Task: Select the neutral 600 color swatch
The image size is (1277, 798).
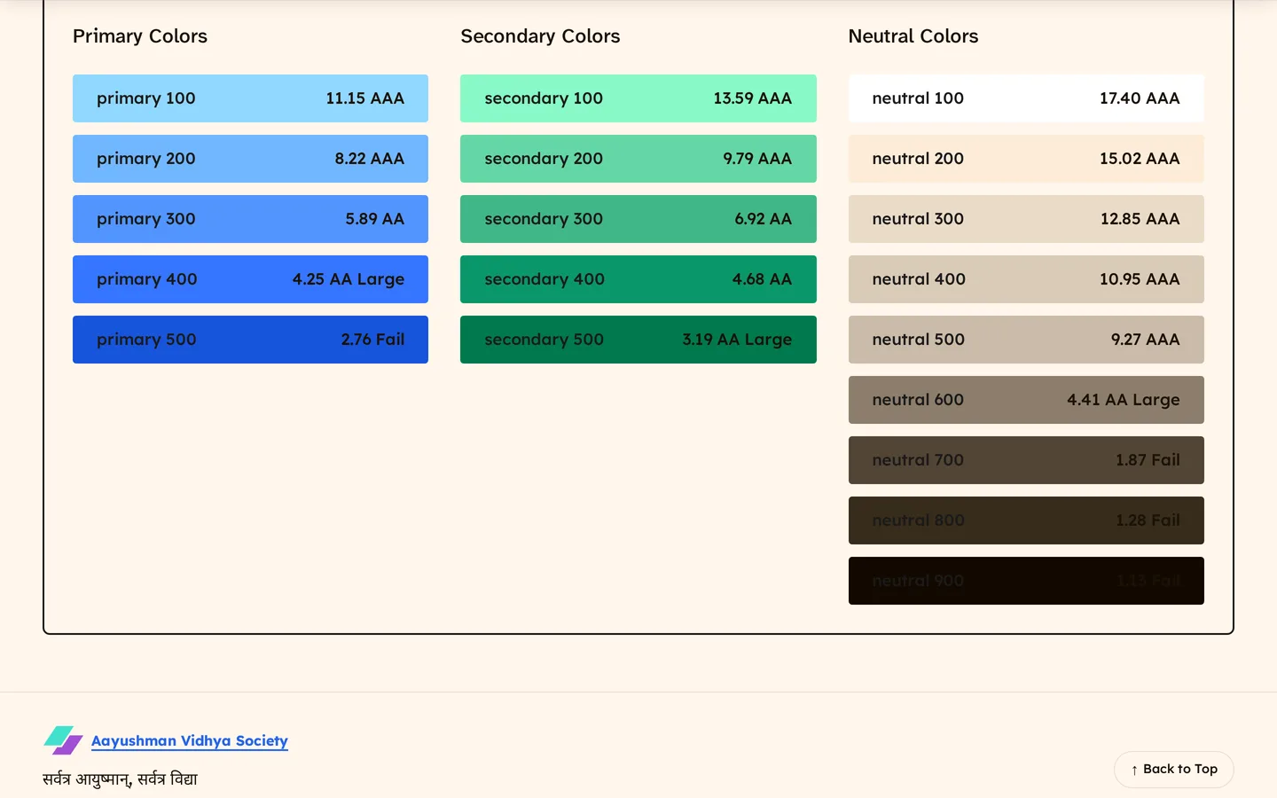Action: coord(1026,400)
